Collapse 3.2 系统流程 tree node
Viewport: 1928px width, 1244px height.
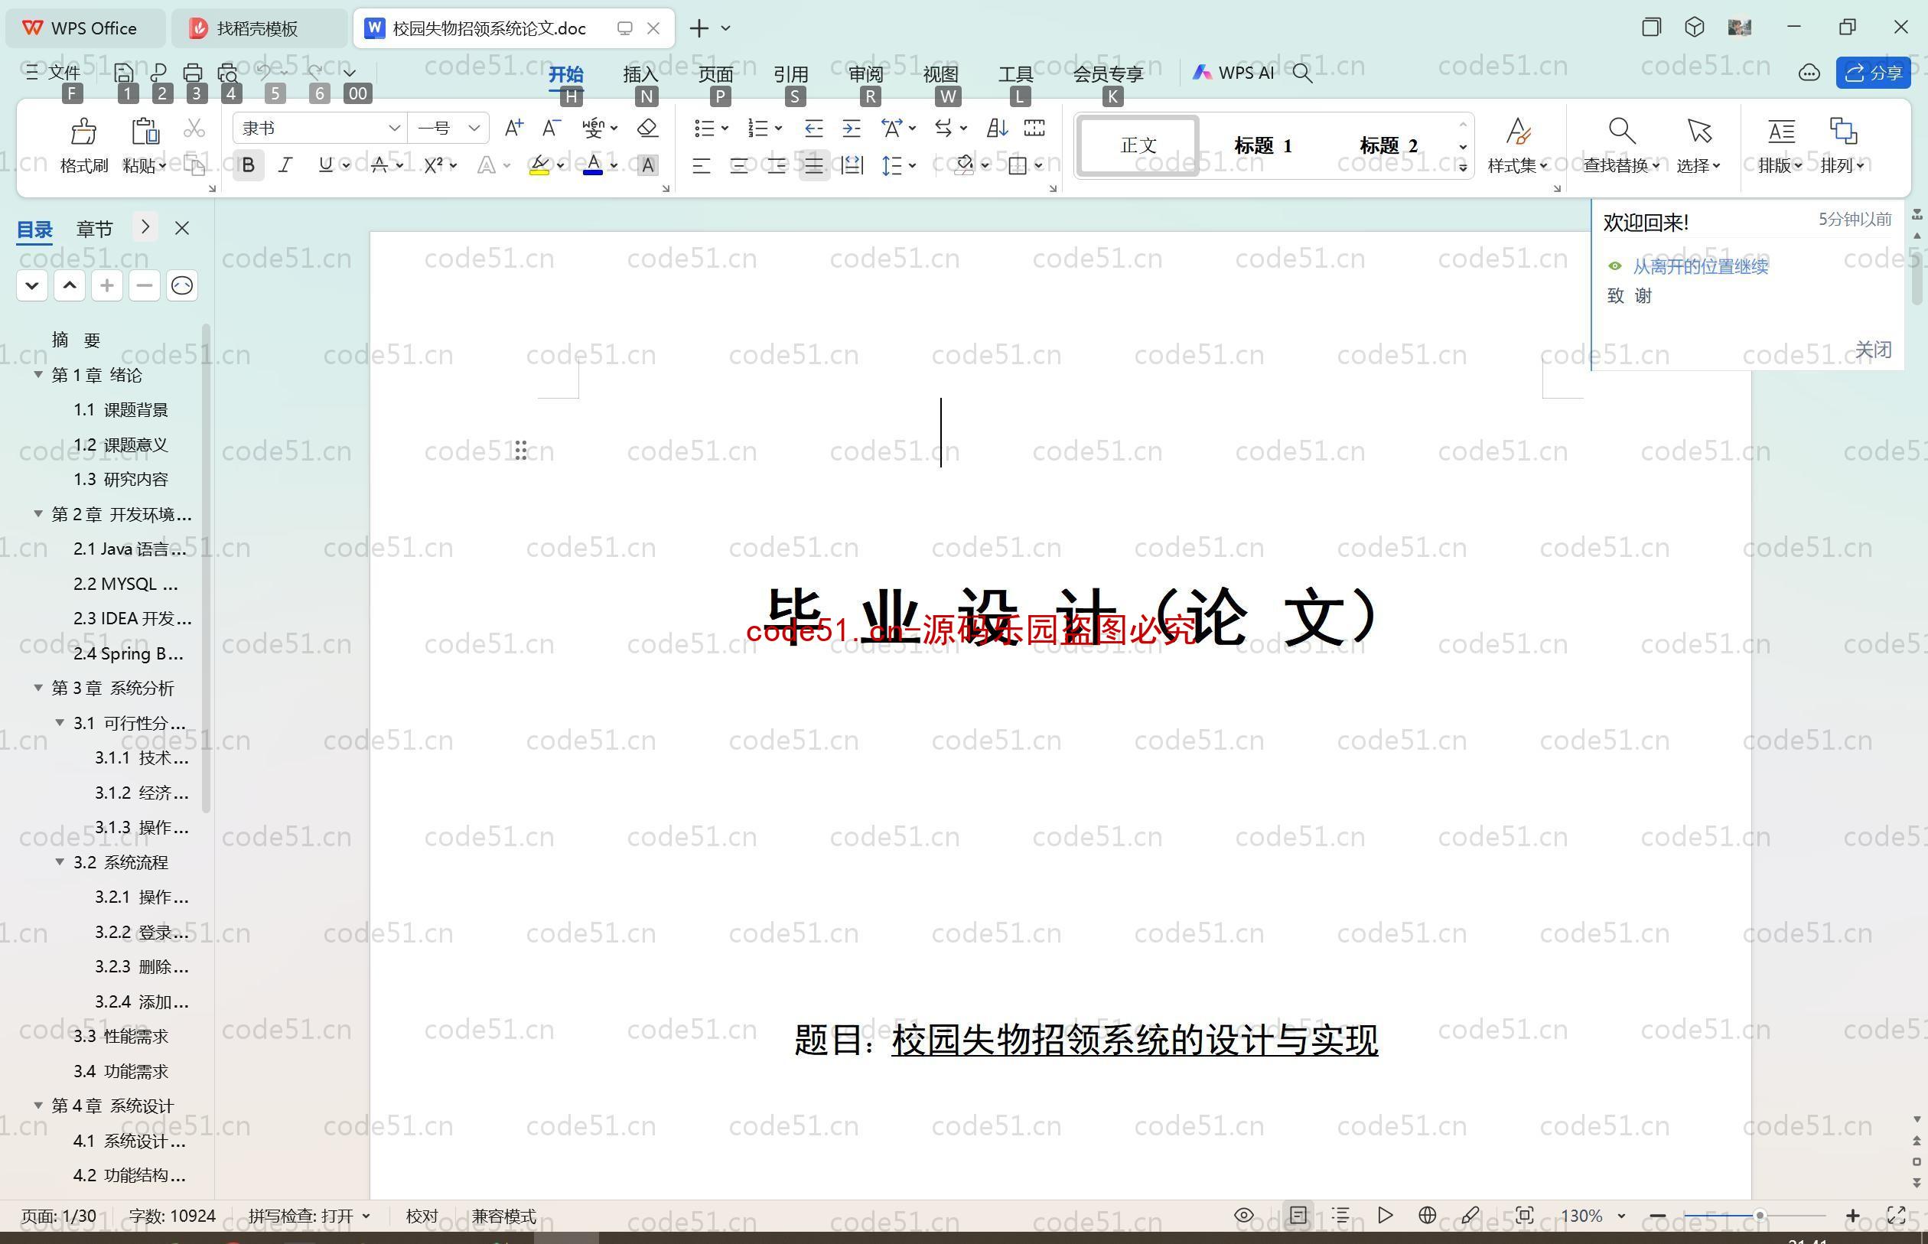coord(60,862)
